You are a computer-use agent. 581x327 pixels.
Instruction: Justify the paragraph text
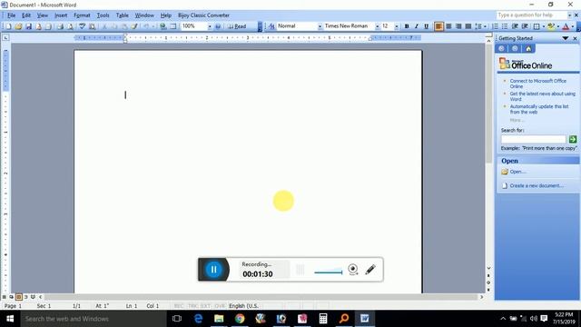point(468,26)
